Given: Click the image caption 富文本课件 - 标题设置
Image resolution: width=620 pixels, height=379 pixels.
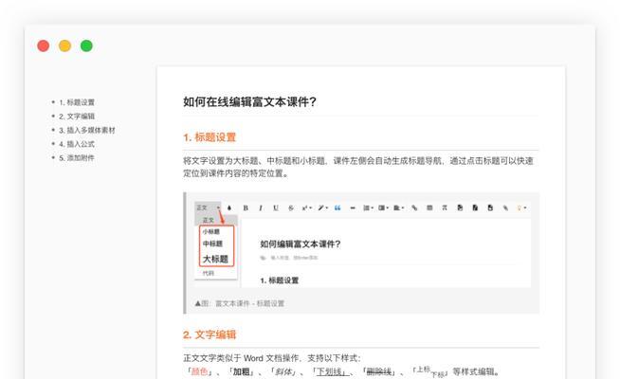Looking at the screenshot, I should click(x=249, y=303).
